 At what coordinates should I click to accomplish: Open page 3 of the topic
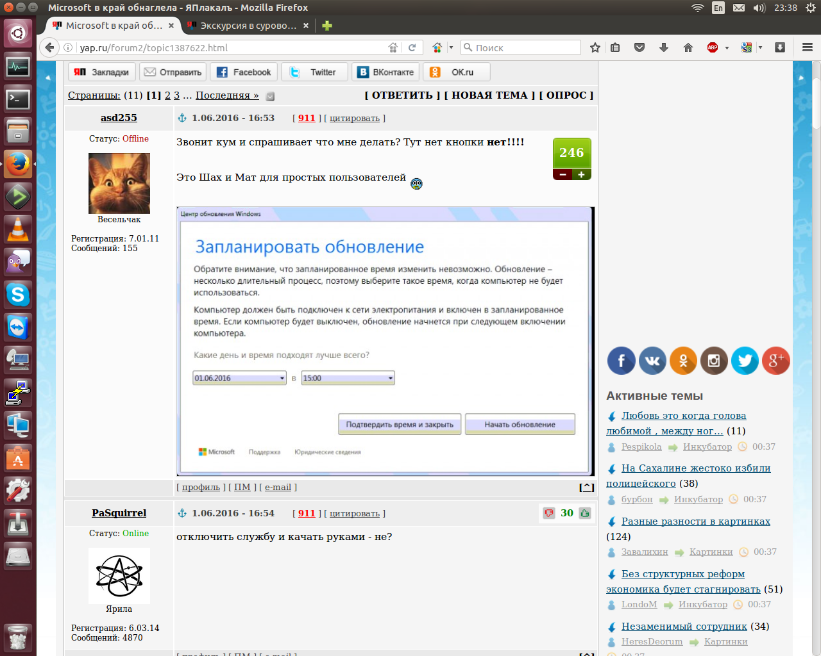click(x=176, y=95)
